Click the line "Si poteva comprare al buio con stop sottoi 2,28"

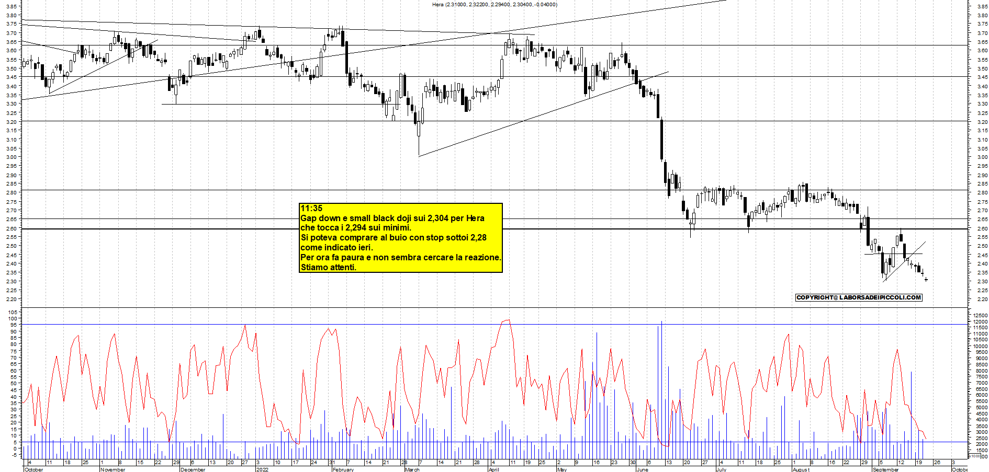point(394,237)
